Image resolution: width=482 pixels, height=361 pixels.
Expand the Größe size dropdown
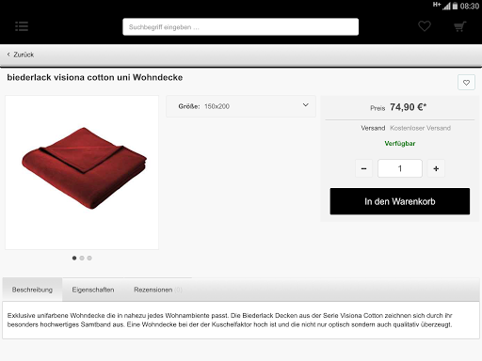pyautogui.click(x=241, y=106)
